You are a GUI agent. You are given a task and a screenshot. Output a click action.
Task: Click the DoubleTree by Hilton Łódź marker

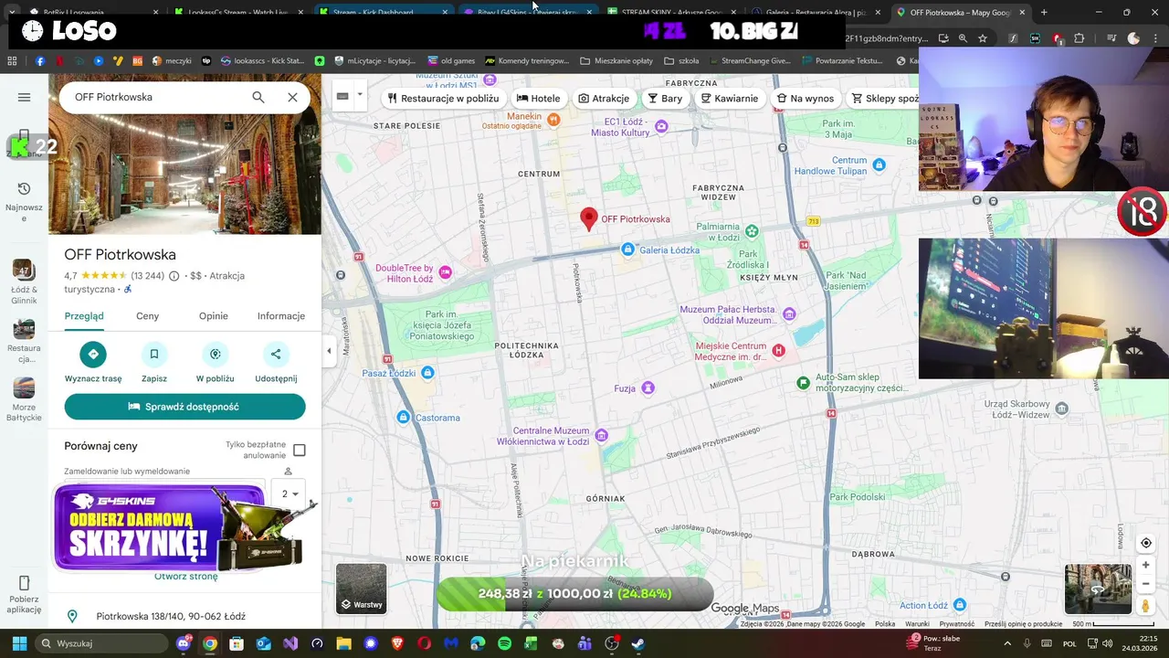pyautogui.click(x=446, y=271)
